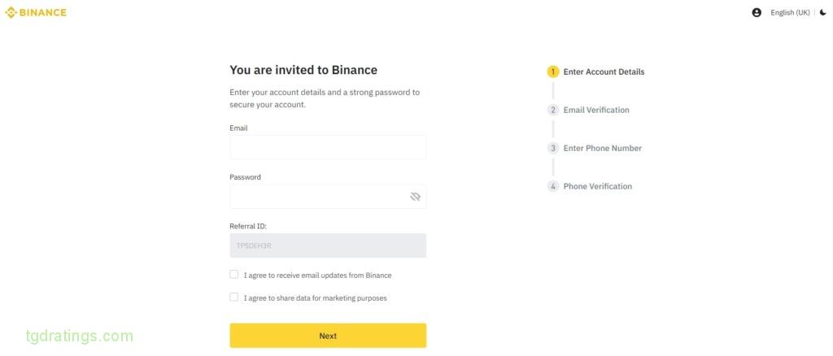Screen dimensions: 833x356
Task: Select step 1 circle icon
Action: 553,72
